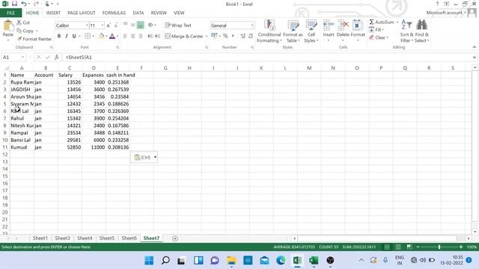Click the Undo arrow
This screenshot has height=269, width=479.
pos(23,4)
